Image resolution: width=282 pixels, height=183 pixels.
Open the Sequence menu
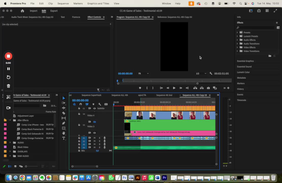point(63,4)
